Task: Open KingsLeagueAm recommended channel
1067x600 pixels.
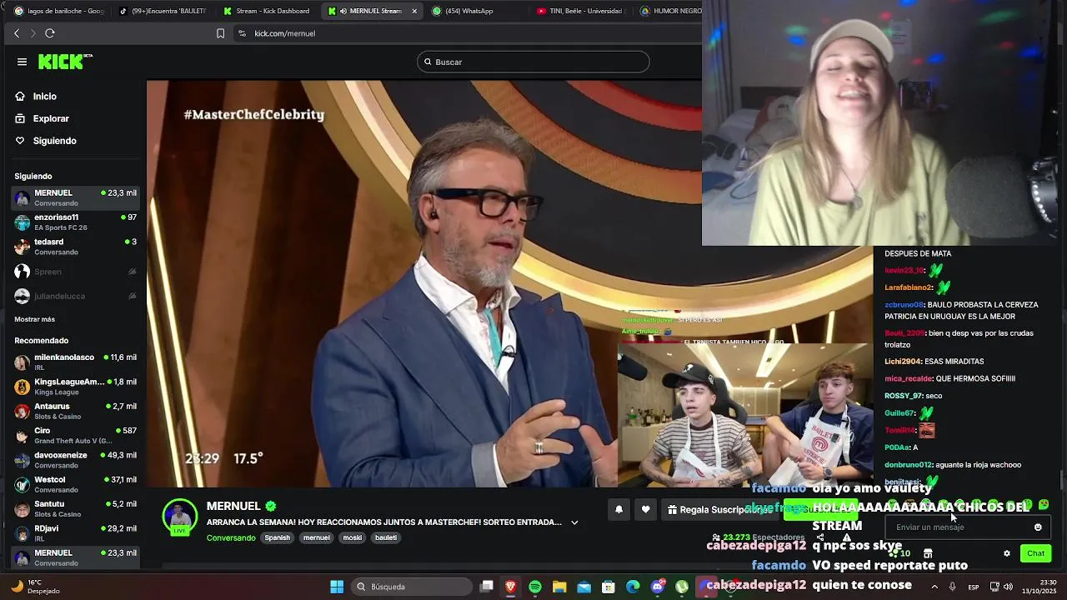Action: point(75,386)
